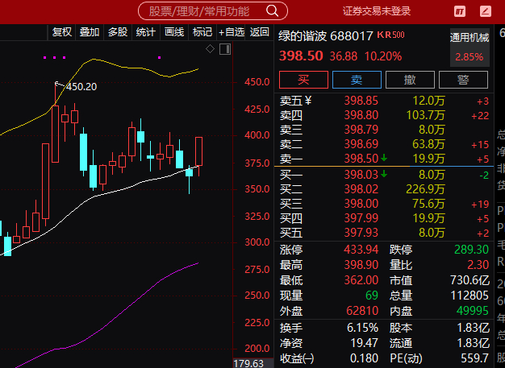
Task: Click the 450.20 high price label
Action: click(81, 87)
